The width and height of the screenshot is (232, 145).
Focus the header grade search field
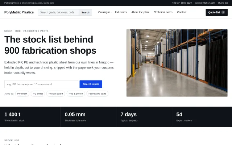pos(58,12)
